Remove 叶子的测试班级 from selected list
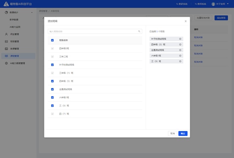 coord(180,39)
